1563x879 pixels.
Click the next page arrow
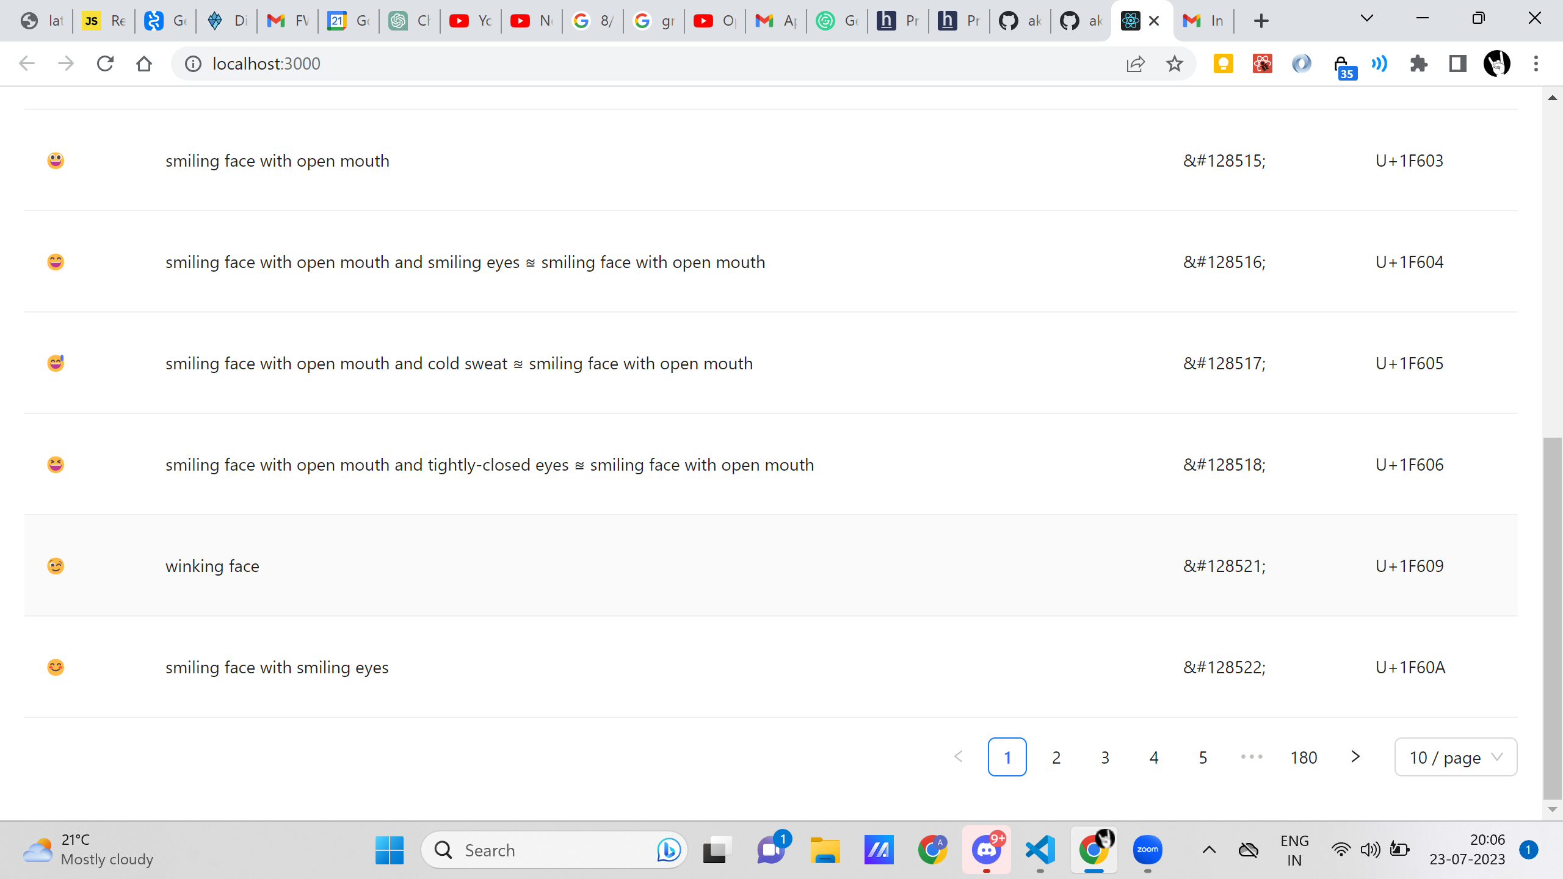(1355, 757)
